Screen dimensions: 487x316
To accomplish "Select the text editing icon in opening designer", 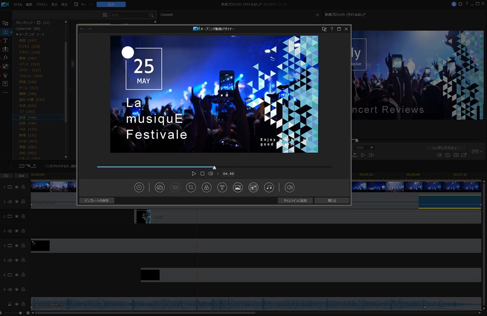I will point(222,187).
